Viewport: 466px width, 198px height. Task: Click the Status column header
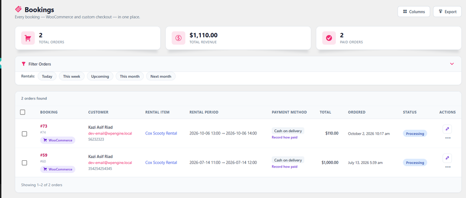410,112
